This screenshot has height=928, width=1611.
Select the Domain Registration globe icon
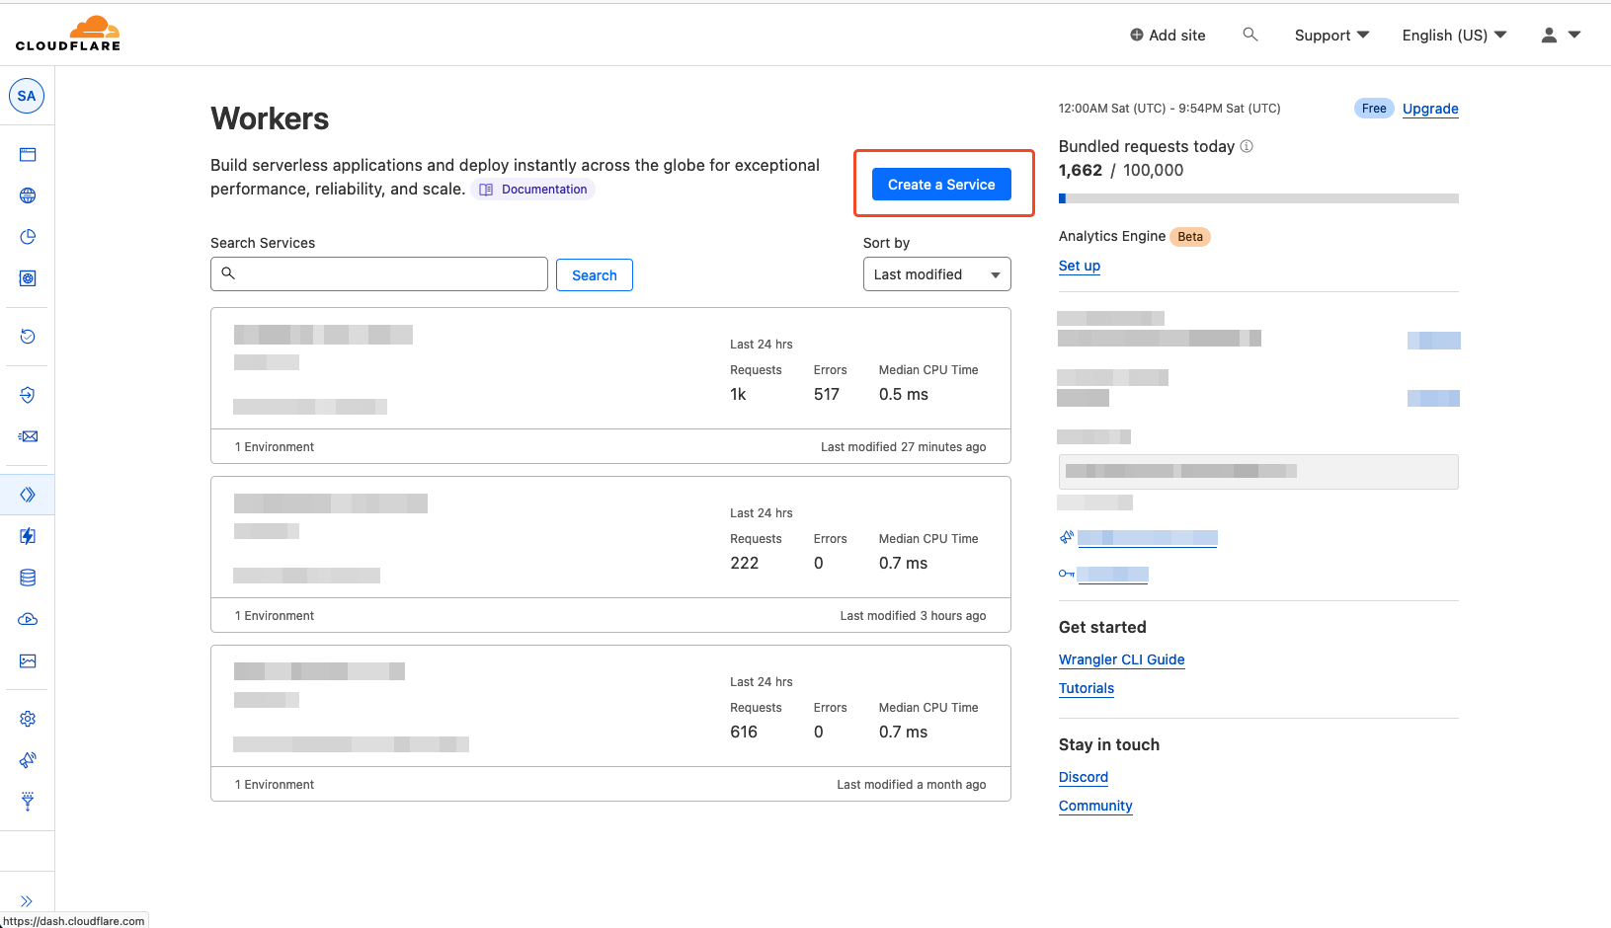pos(27,195)
